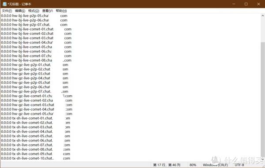Click the hw-bj-live-p2p-06 line

(x=34, y=20)
